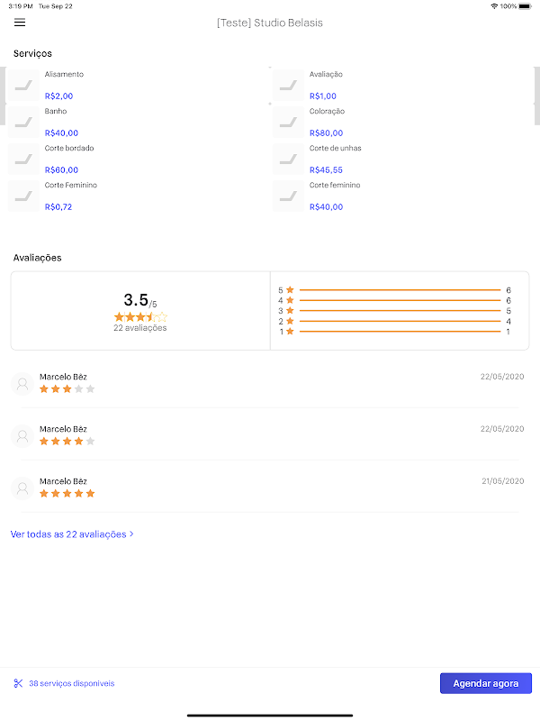Tap the Alisamento service thumbnail
The width and height of the screenshot is (540, 721).
pos(23,85)
